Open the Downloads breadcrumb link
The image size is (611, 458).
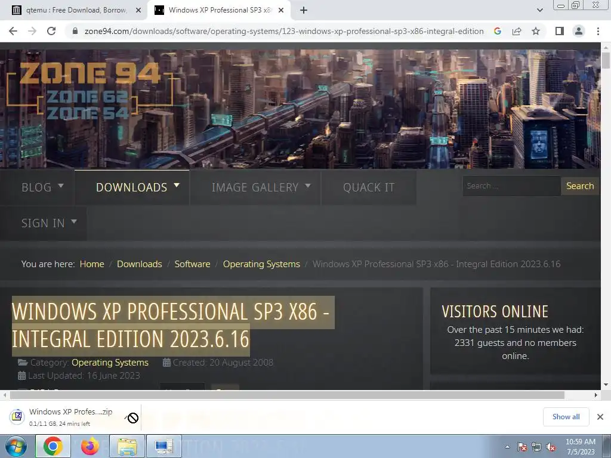click(140, 264)
